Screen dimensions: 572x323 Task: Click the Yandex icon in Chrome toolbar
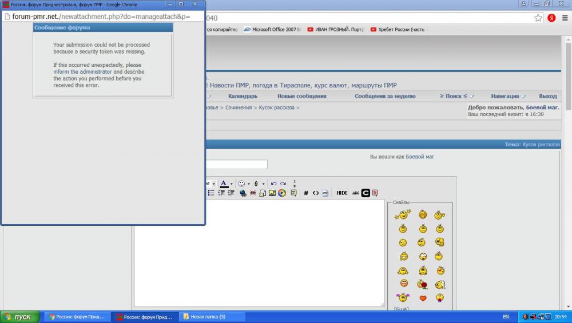coord(551,18)
